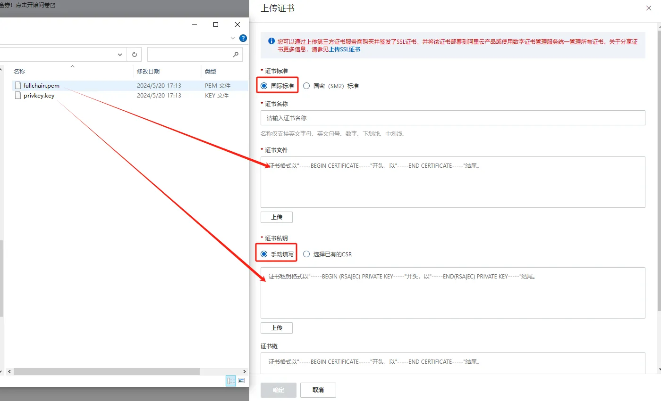The height and width of the screenshot is (401, 661).
Task: Select the privkey.key file name
Action: [x=39, y=96]
